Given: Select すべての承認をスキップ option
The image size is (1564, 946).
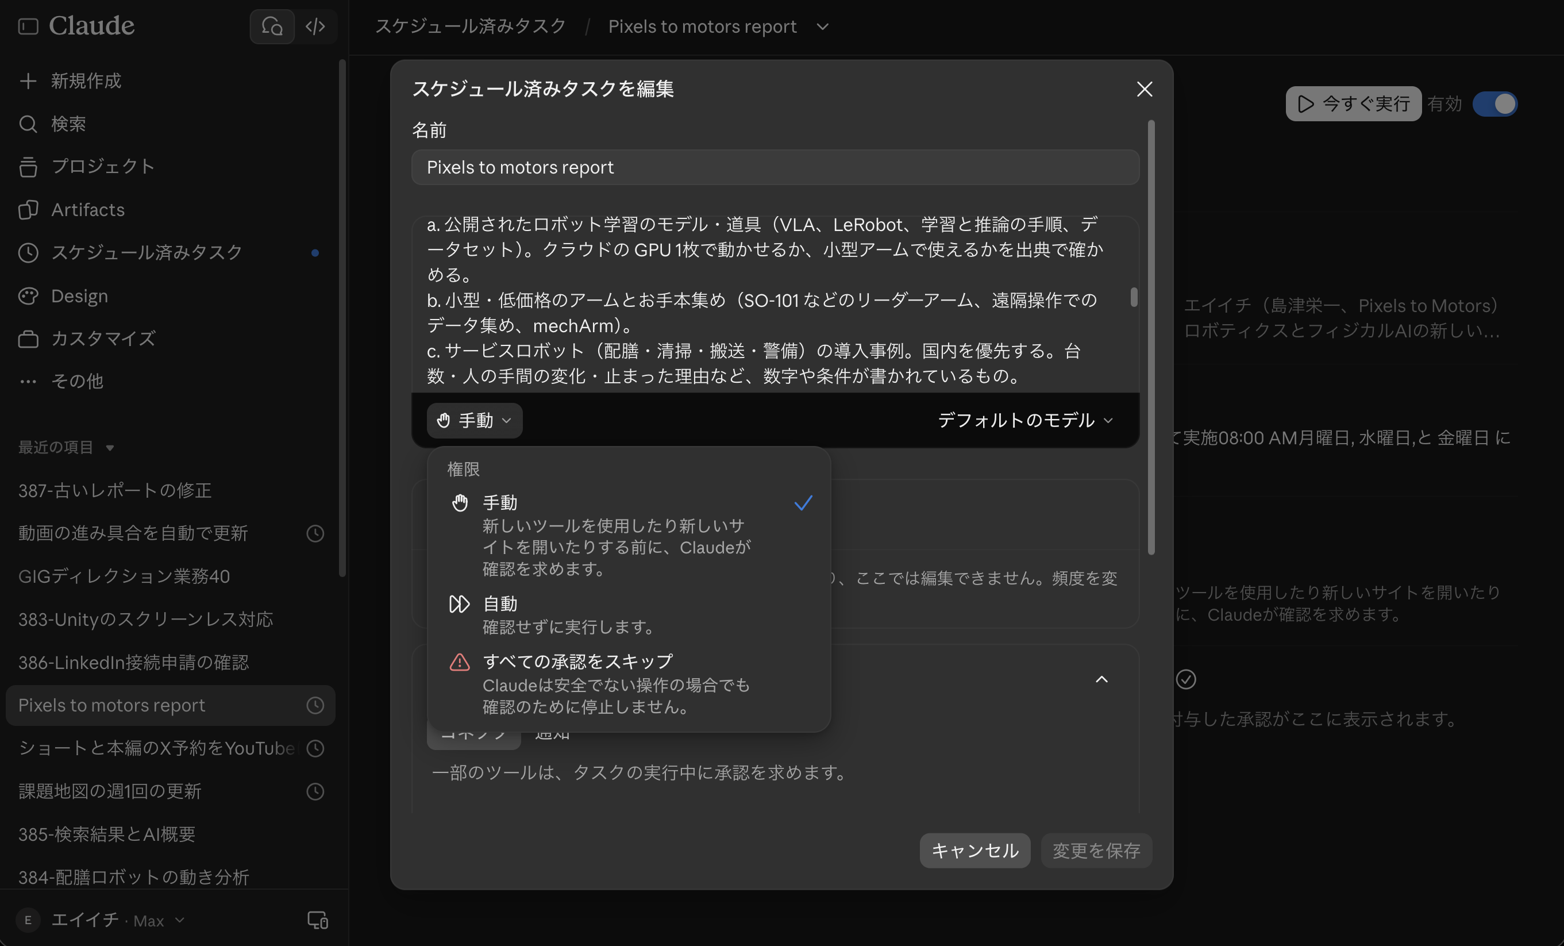Looking at the screenshot, I should [x=629, y=683].
